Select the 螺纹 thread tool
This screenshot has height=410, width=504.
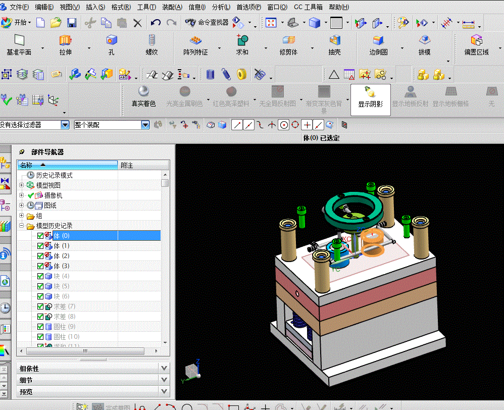point(152,45)
